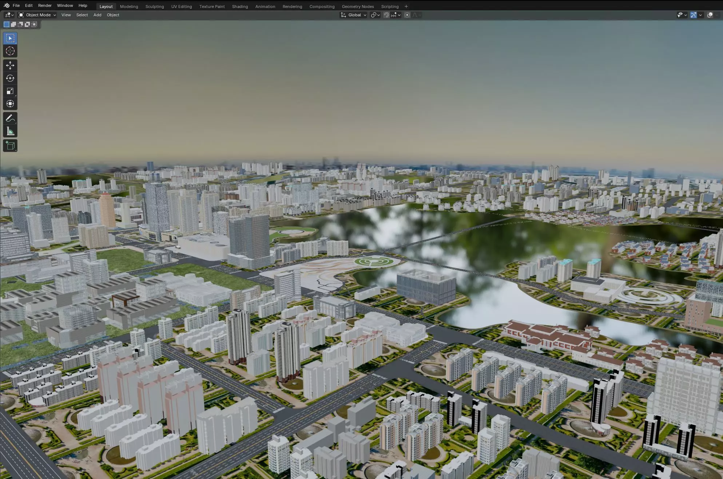Viewport: 723px width, 479px height.
Task: Select the Select Box tool
Action: point(10,38)
